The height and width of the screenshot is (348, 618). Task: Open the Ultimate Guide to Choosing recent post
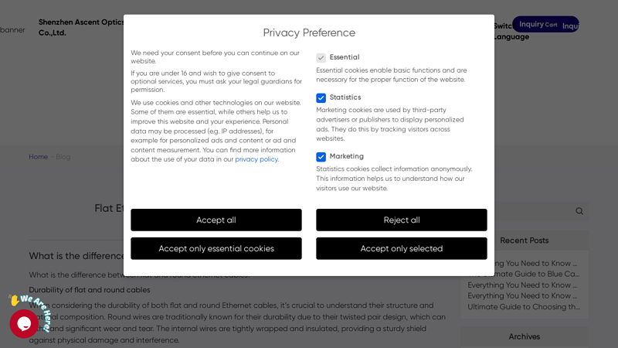point(524,306)
